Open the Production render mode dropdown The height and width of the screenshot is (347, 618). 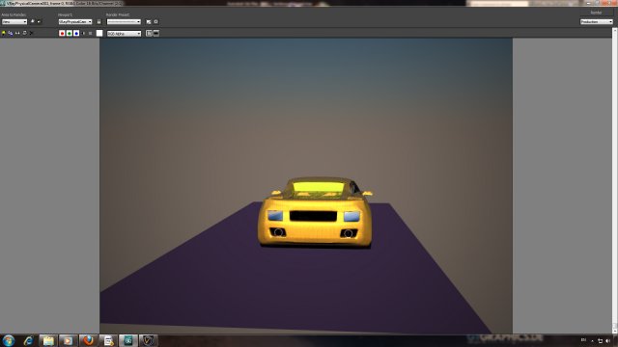(597, 21)
